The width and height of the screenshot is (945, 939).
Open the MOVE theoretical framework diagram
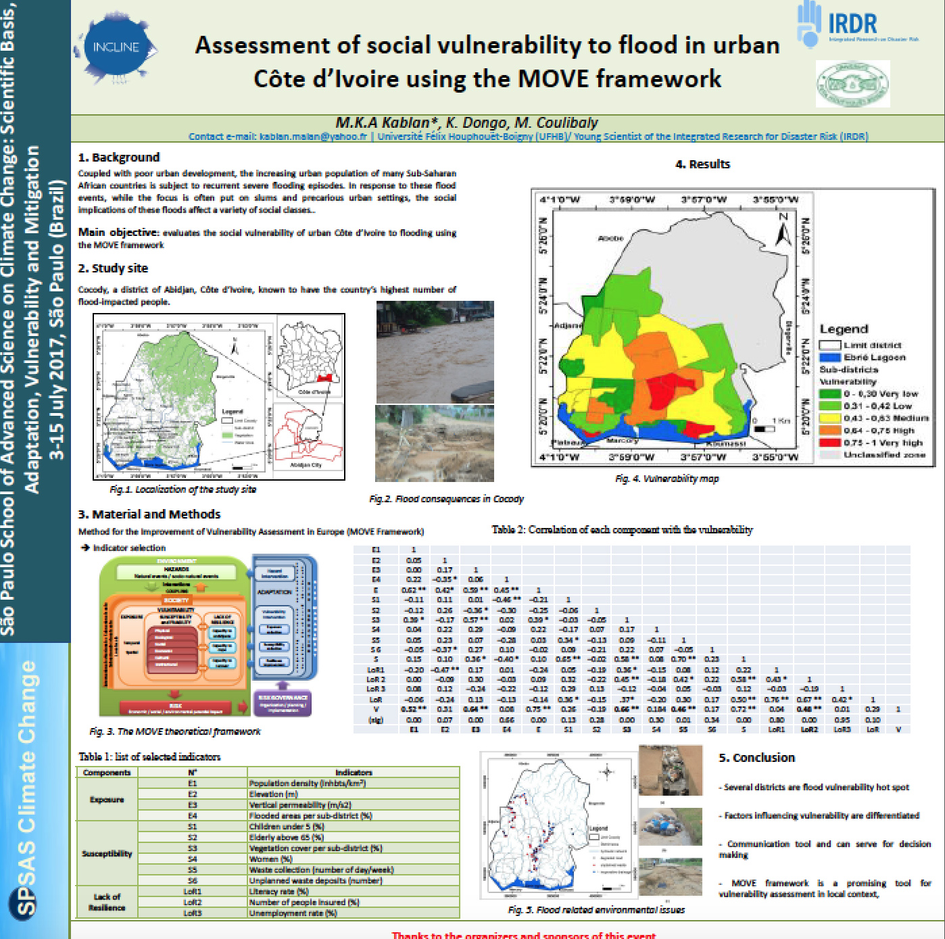click(x=208, y=635)
